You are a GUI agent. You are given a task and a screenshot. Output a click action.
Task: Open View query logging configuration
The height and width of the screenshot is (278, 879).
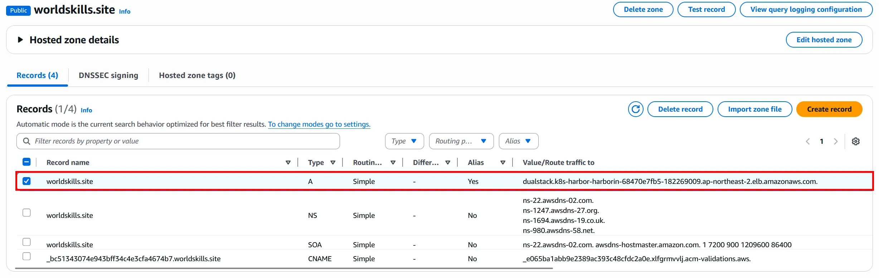(806, 10)
